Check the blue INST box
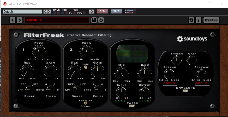Screen dimensions: 228x117 pyautogui.click(x=63, y=13)
